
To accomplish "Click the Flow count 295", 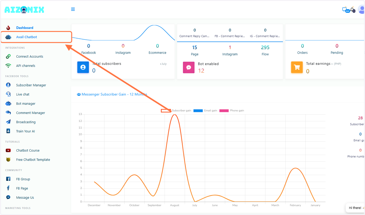I will point(265,47).
